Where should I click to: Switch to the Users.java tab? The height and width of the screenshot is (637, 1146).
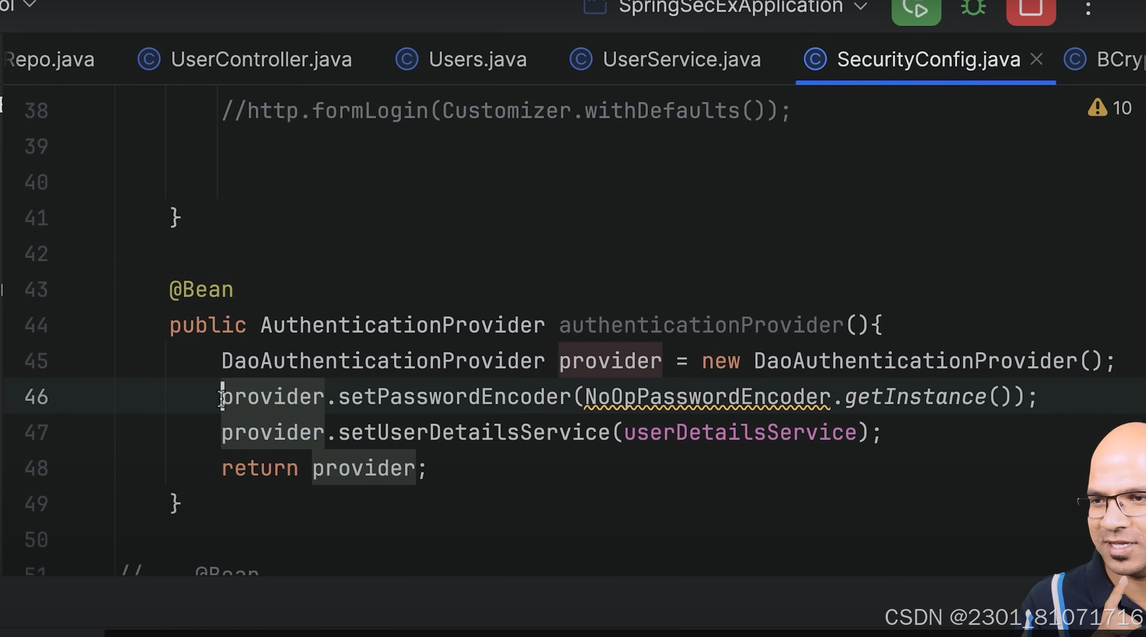click(478, 59)
